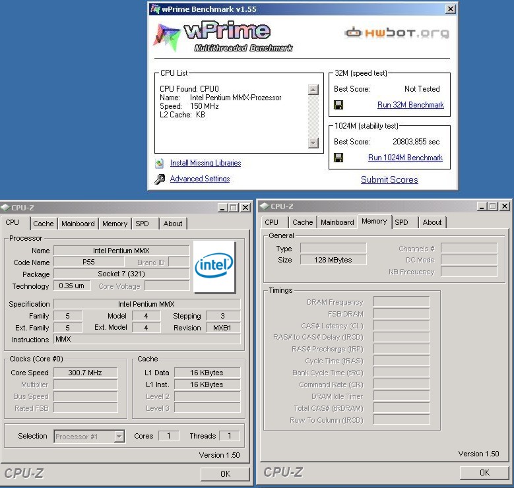
Task: Click the 20803,855 sec best score
Action: (416, 142)
